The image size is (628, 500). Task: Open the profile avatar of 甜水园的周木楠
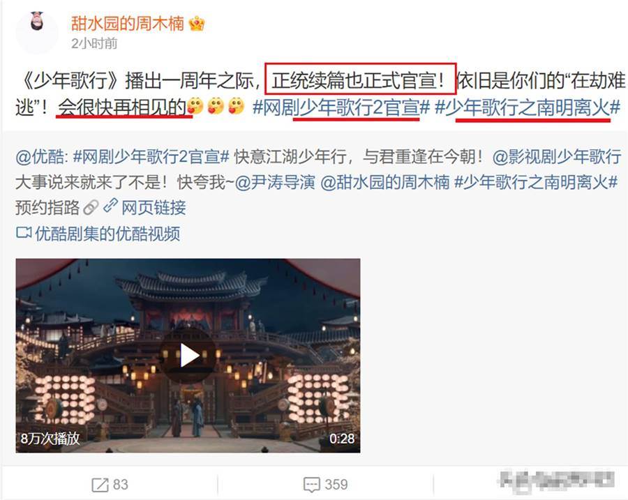[37, 33]
